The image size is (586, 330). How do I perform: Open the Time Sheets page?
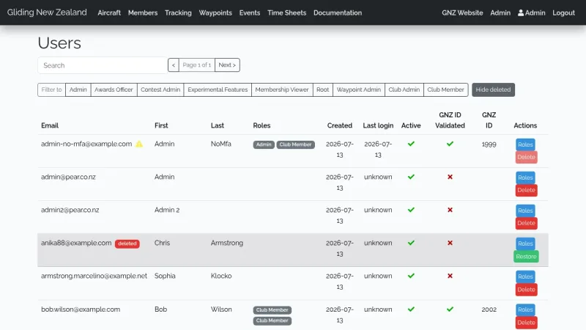coord(286,12)
